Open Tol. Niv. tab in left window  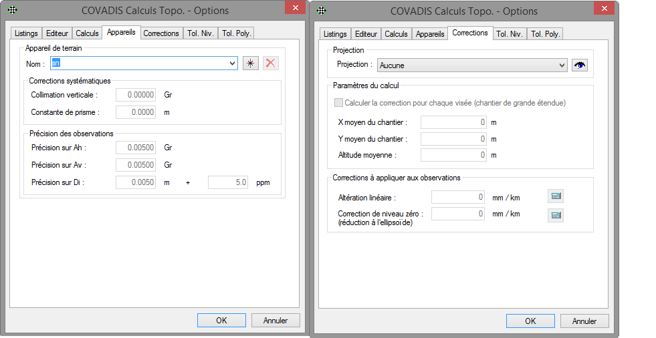201,33
